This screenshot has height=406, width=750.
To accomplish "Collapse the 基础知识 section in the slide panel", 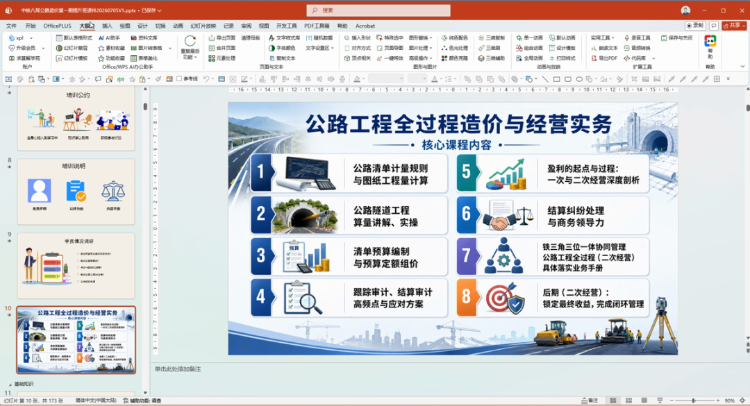I will (x=10, y=384).
